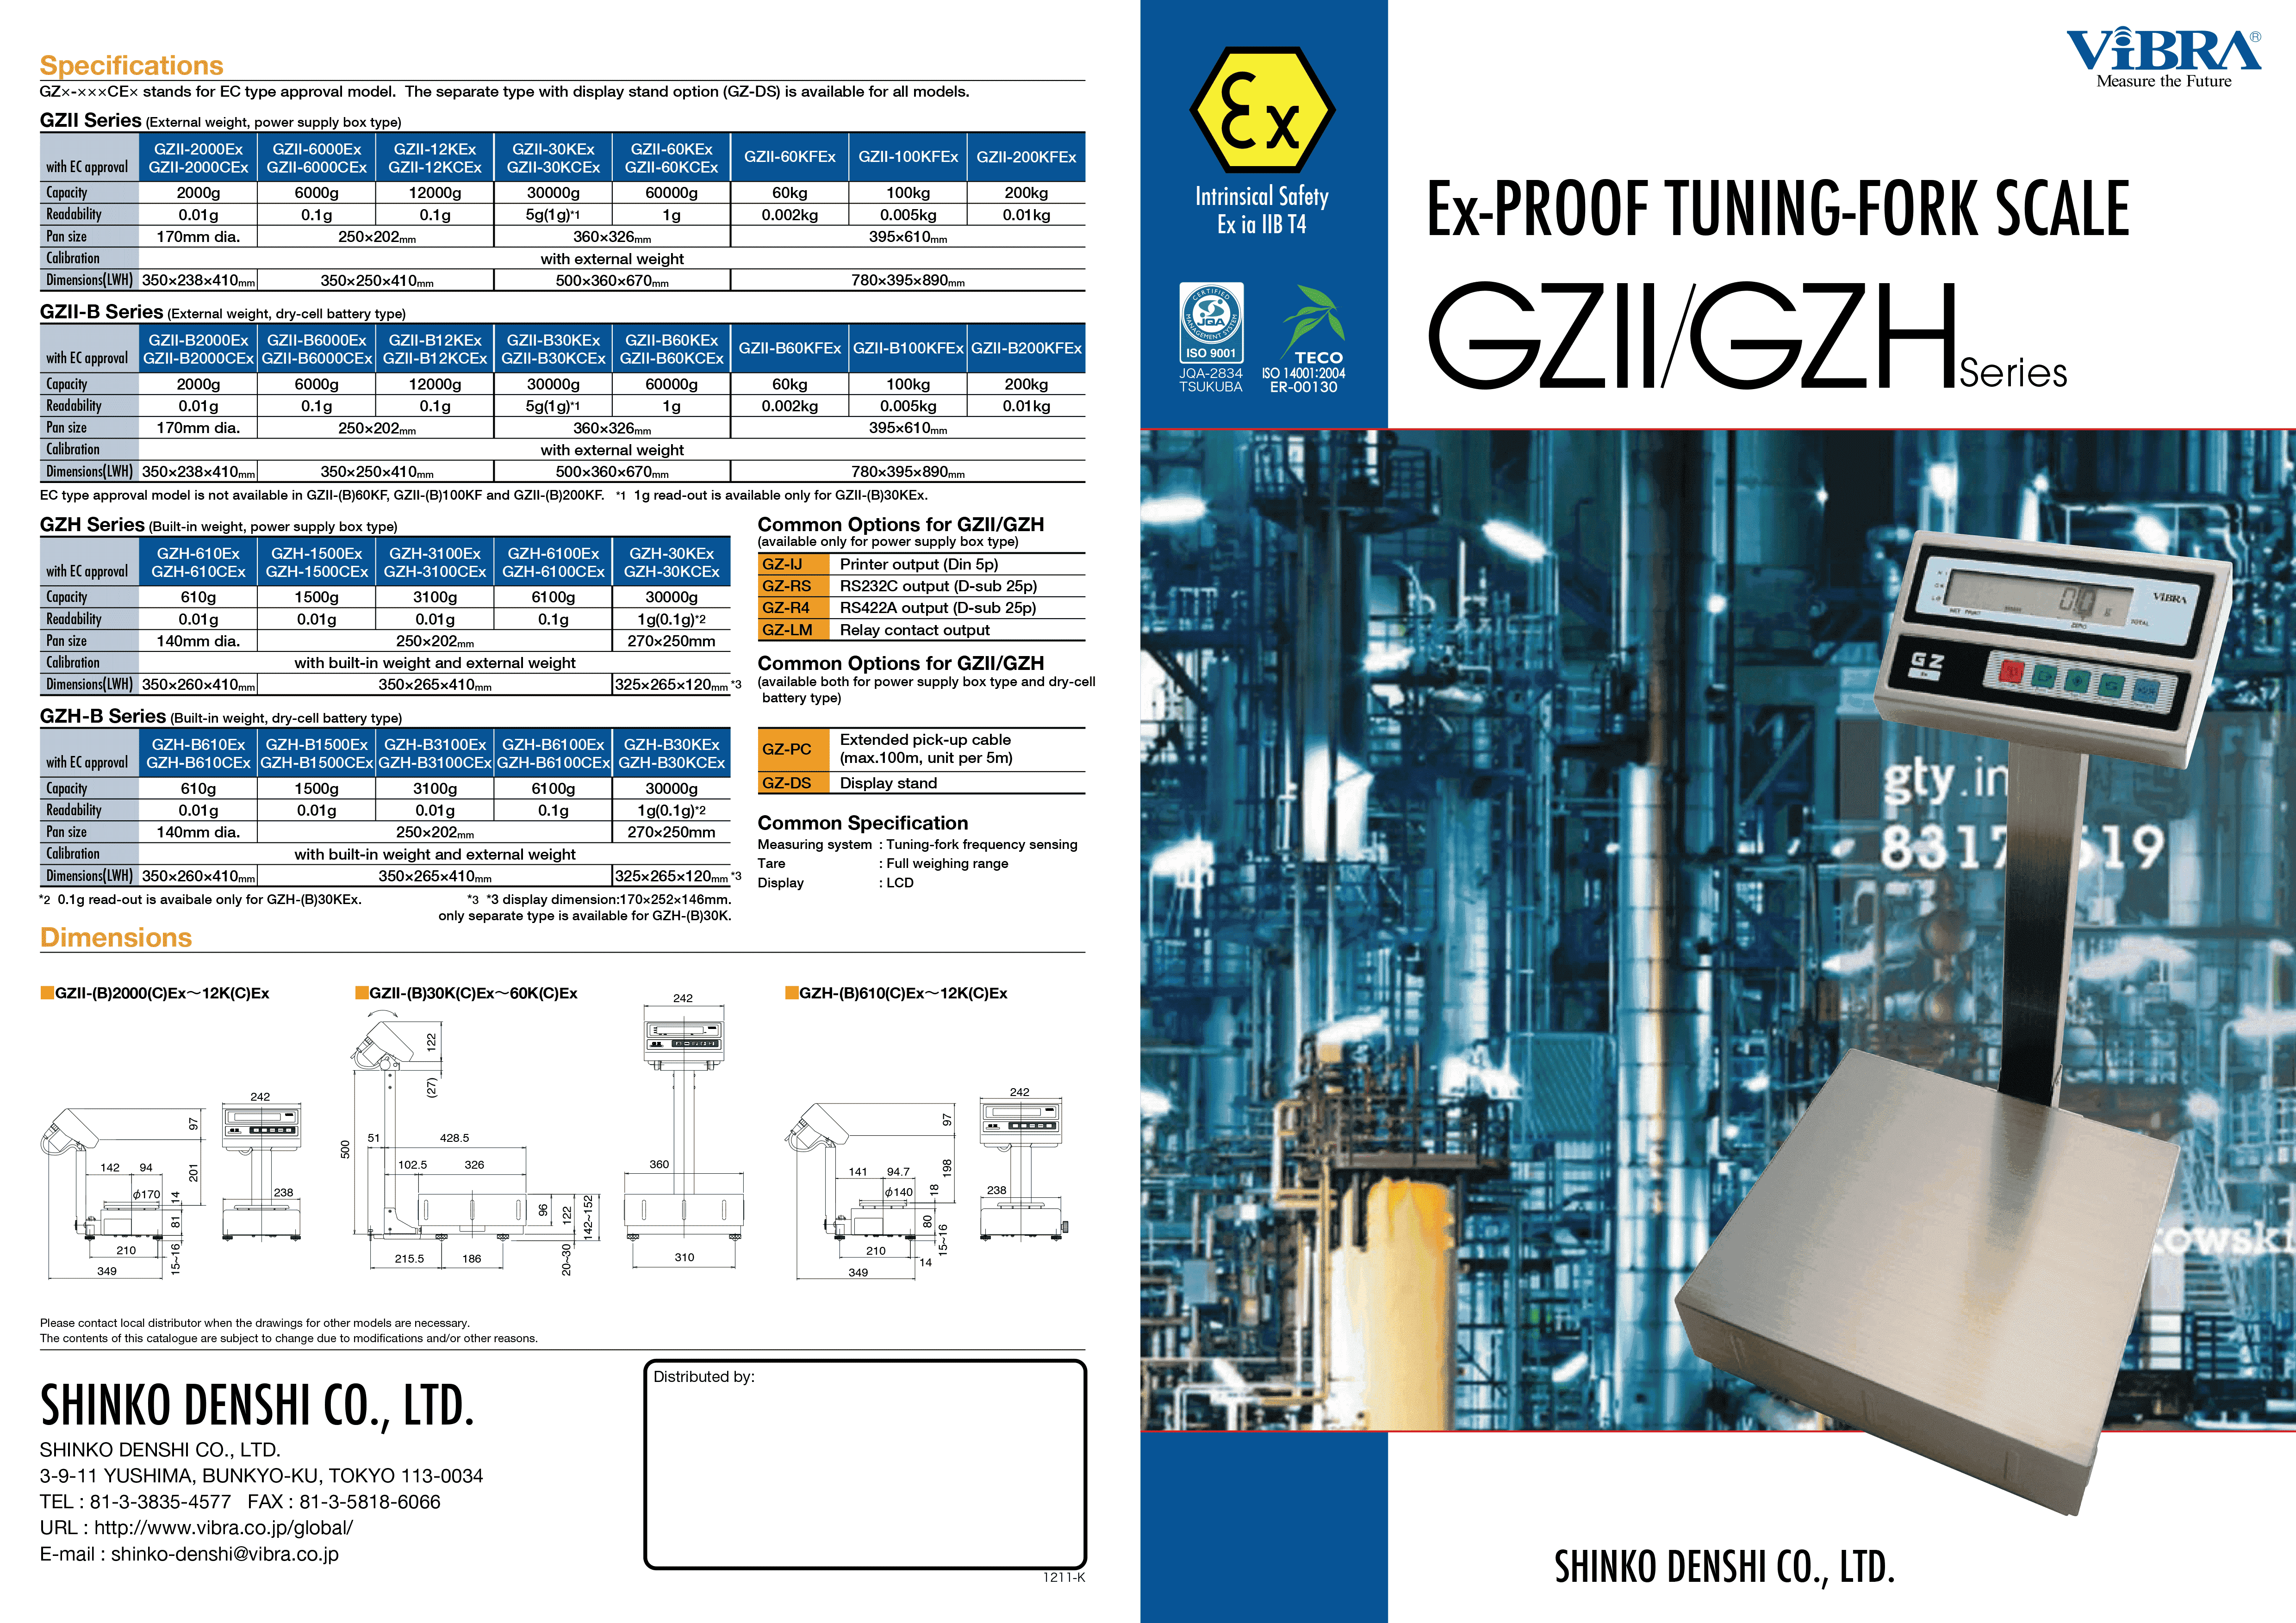Click the orange Dimensions heading
Screen dimensions: 2296x1623
[x=116, y=937]
